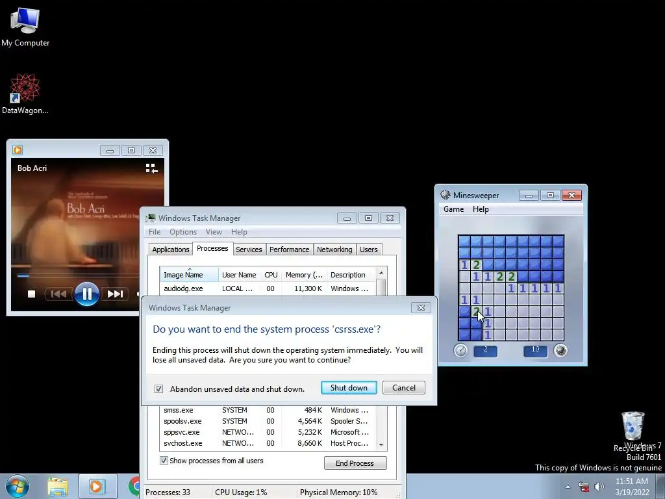Open the Task Manager Options menu

(x=183, y=232)
